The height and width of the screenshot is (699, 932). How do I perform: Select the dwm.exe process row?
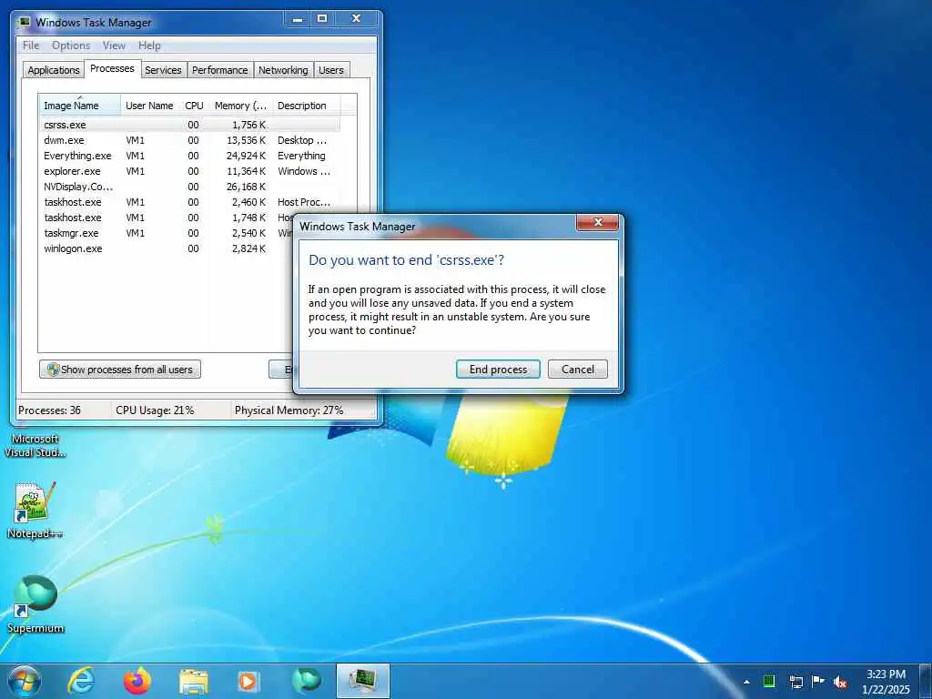click(x=189, y=140)
